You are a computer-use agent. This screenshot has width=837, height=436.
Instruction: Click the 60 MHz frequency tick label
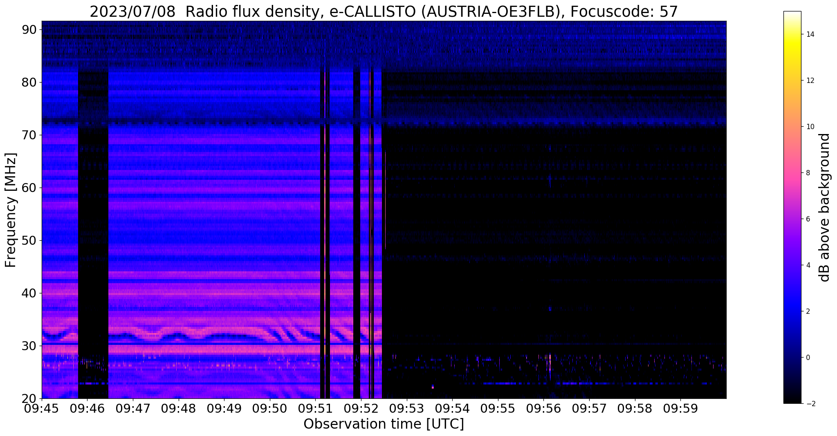29,188
